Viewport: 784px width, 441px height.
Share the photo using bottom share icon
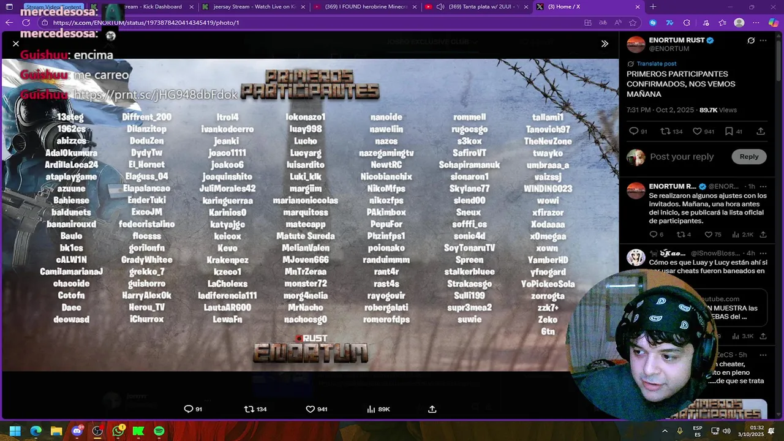432,409
